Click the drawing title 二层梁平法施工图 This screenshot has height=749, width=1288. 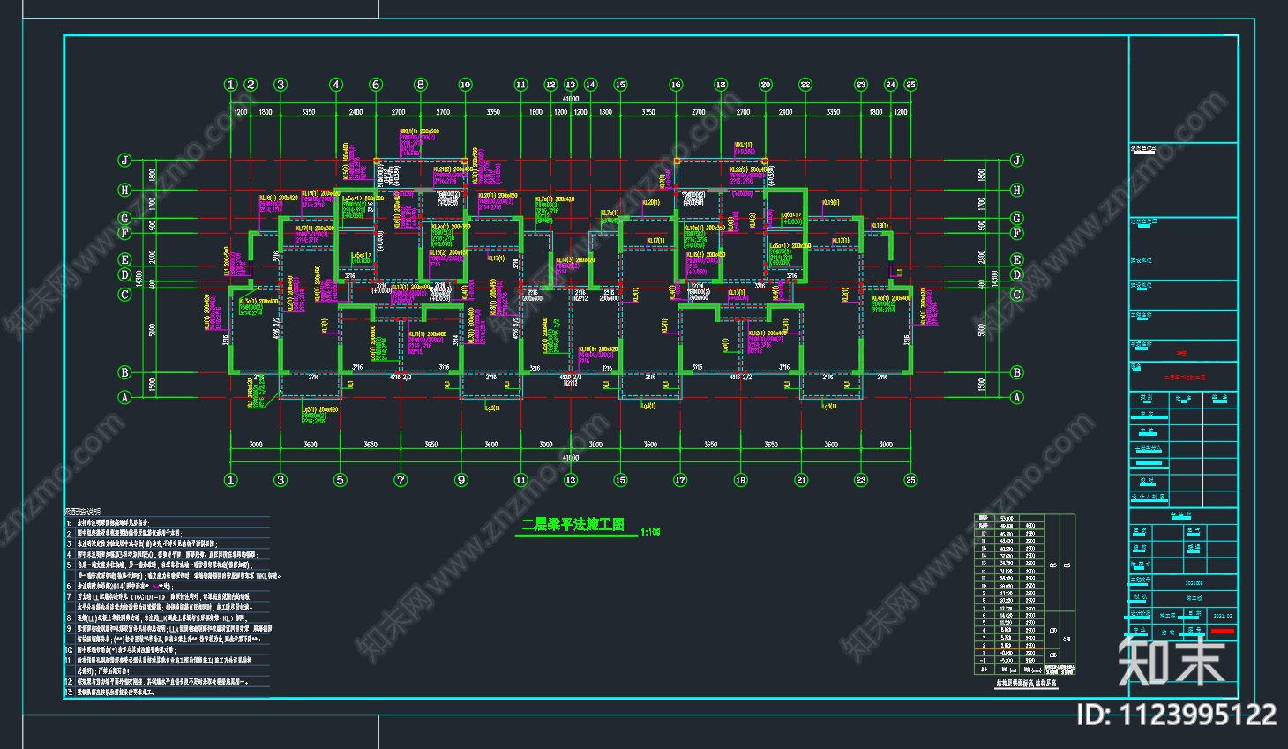573,525
